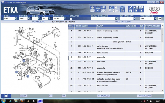Click TYP HANDLOWY bottom bar button
The width and height of the screenshot is (165, 103).
click(x=144, y=96)
